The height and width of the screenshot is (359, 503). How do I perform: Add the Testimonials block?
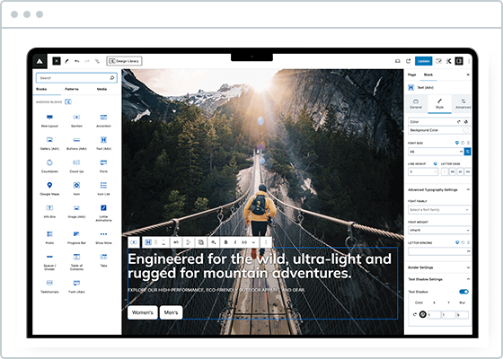[x=49, y=286]
